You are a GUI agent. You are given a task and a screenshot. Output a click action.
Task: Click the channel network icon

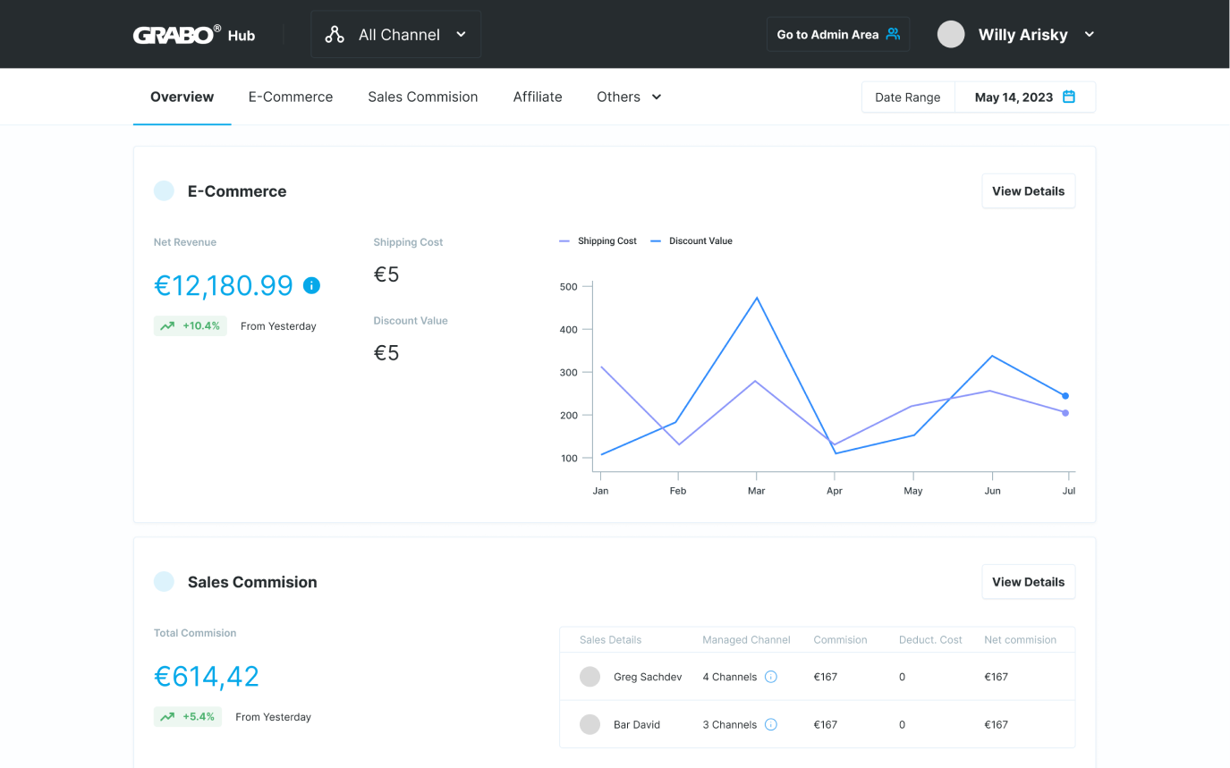[x=335, y=35]
